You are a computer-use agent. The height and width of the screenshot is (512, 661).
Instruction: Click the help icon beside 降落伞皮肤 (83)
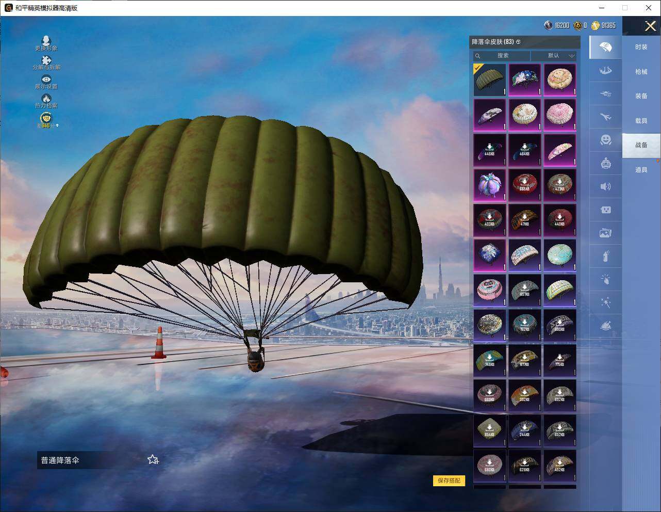519,42
